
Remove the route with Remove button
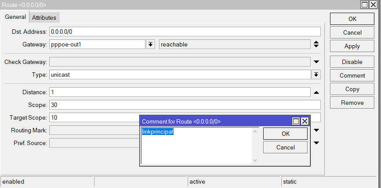point(352,103)
